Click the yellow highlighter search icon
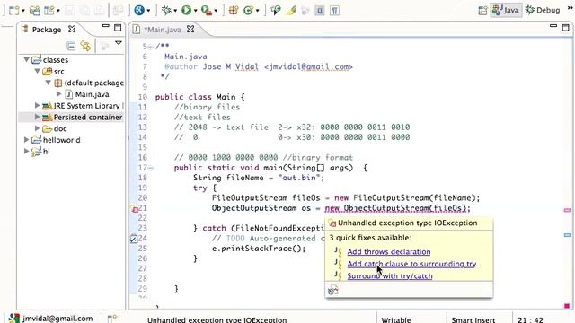Screen dimensions: 575x323 pos(291,10)
